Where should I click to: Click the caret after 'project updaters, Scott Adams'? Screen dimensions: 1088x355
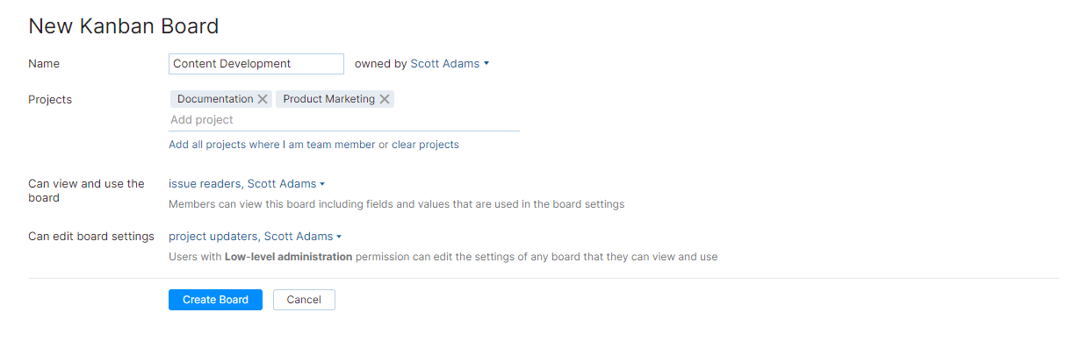pos(339,237)
